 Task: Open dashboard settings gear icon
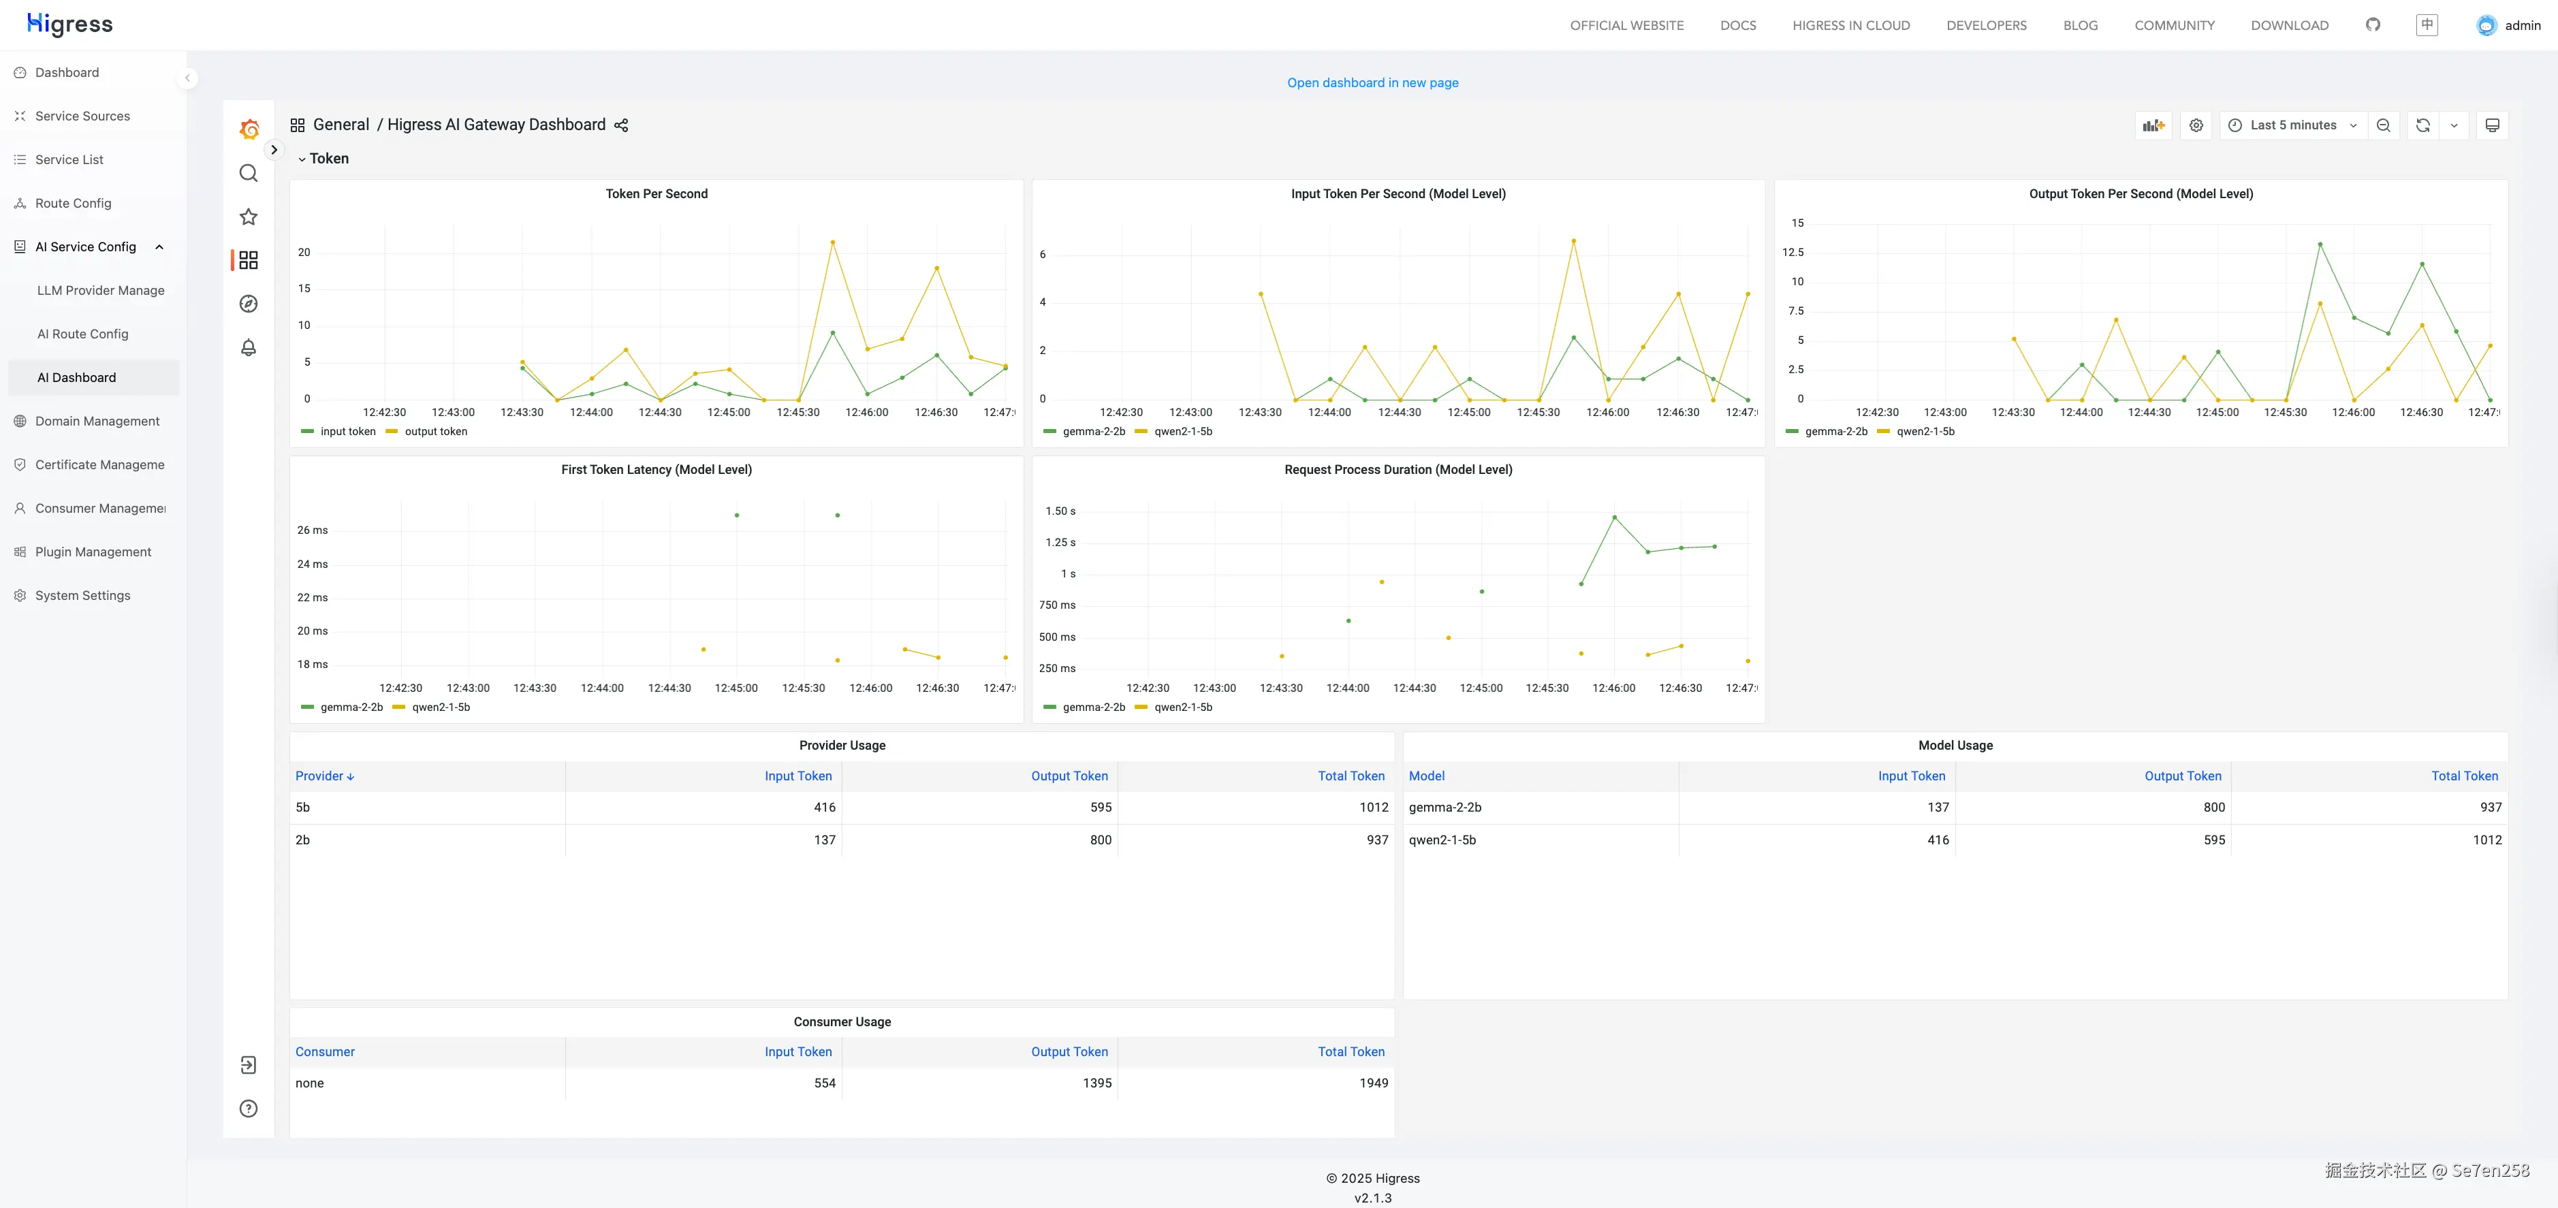(x=2196, y=125)
